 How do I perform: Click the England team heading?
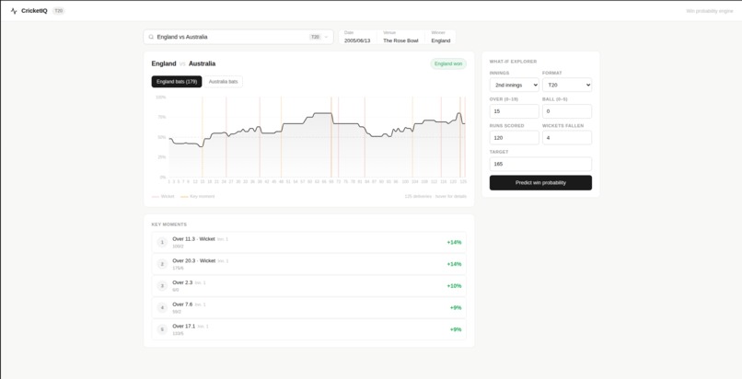point(164,63)
